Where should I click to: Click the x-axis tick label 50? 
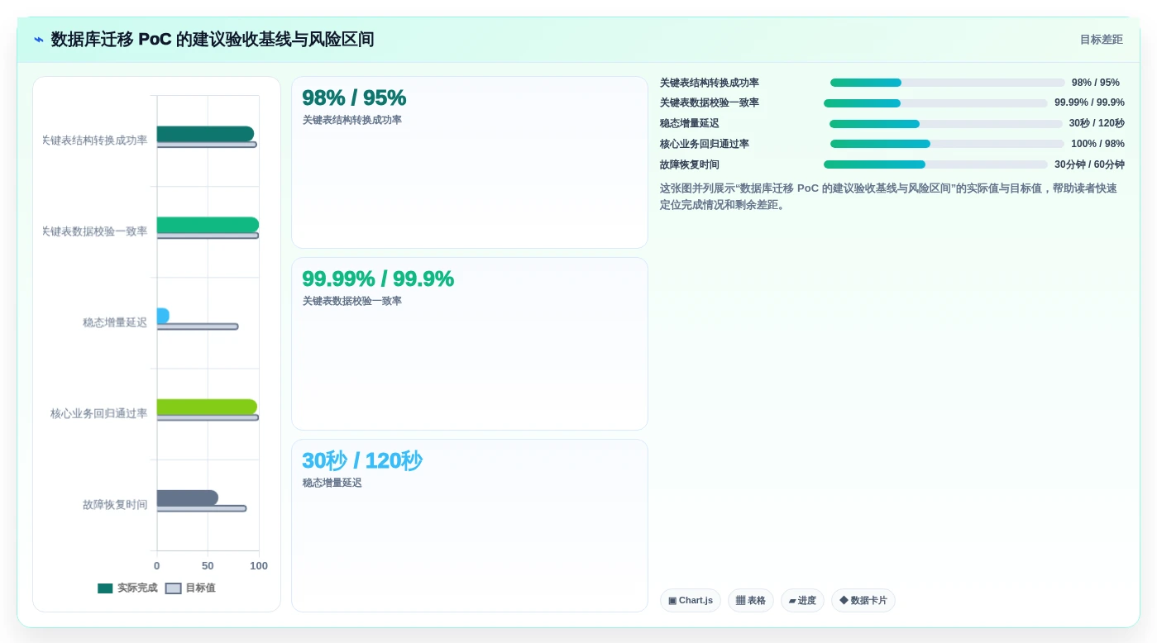coord(208,566)
